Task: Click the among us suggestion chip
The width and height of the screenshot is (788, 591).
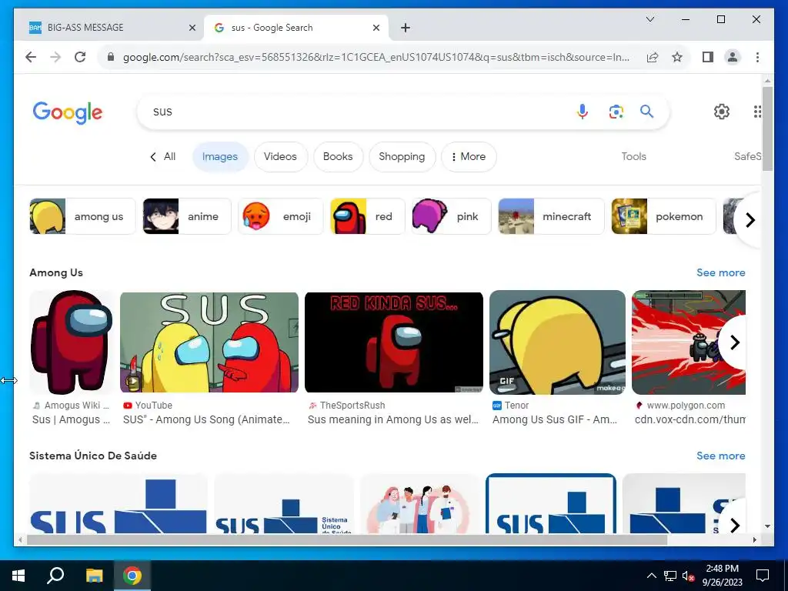Action: point(82,216)
